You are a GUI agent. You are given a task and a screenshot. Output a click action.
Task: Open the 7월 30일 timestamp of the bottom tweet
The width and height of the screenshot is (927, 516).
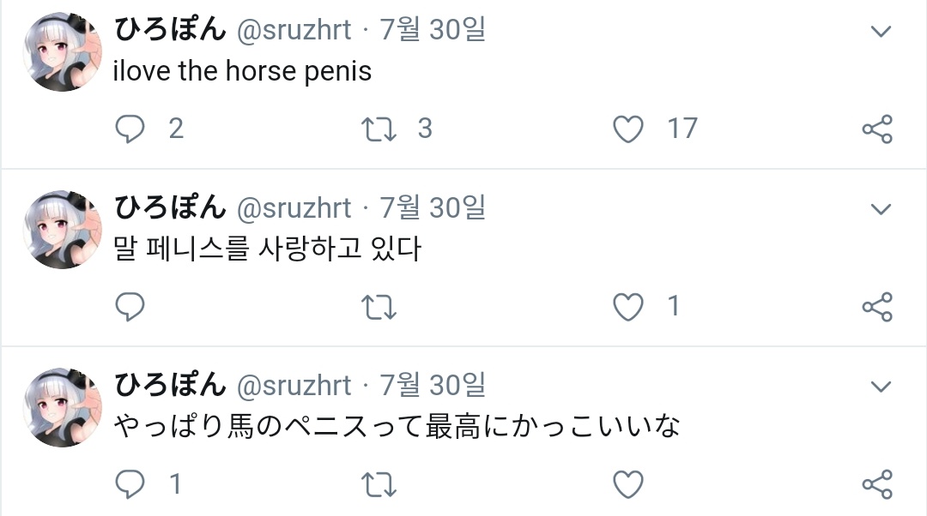(433, 386)
